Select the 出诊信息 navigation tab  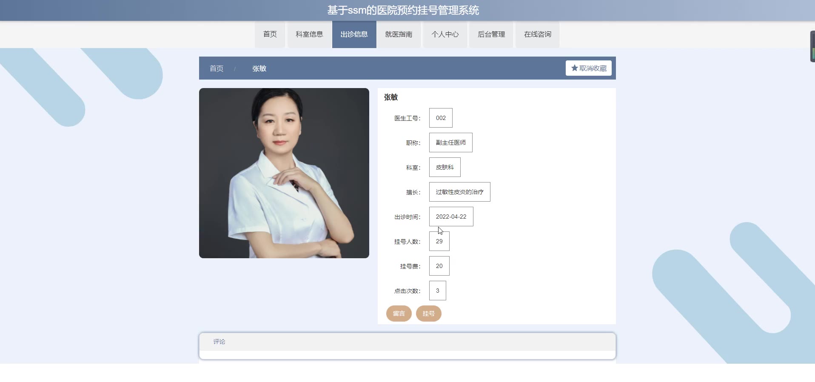pyautogui.click(x=354, y=34)
